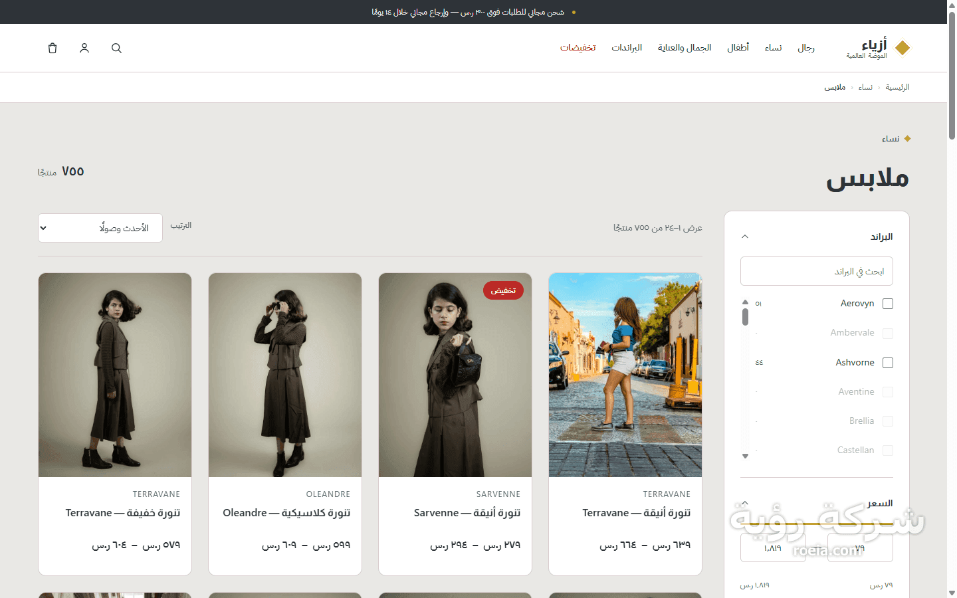The width and height of the screenshot is (957, 598).
Task: Click the price ٥٧٩ – ٦٠٤ ر.س
Action: 136,545
